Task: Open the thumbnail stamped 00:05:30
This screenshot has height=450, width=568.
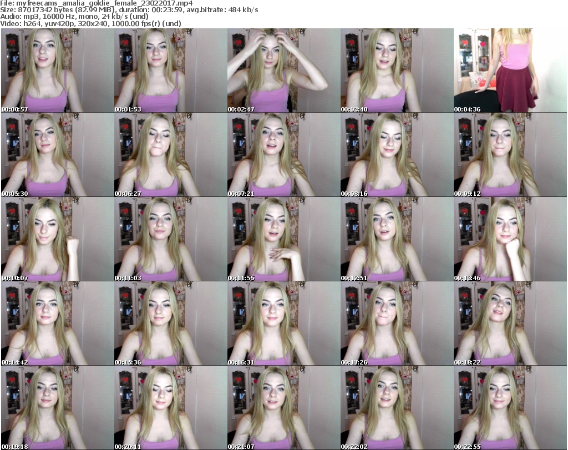Action: coord(58,155)
